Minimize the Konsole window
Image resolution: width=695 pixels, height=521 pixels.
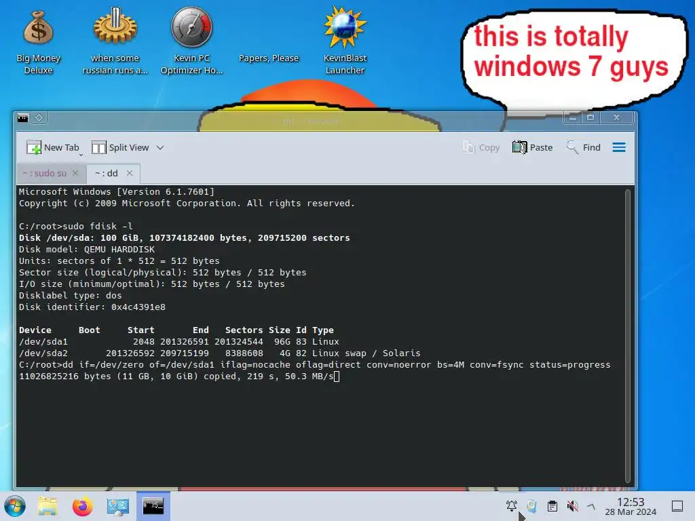572,118
